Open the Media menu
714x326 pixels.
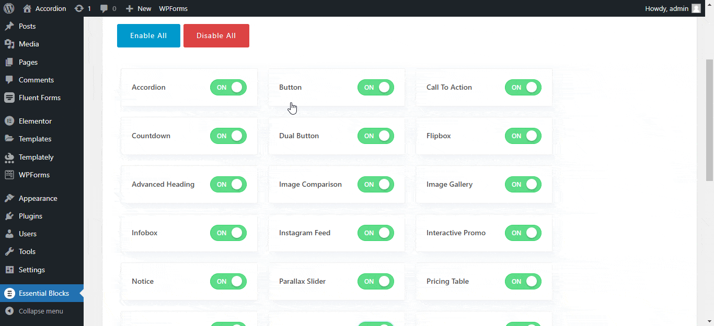[42, 44]
